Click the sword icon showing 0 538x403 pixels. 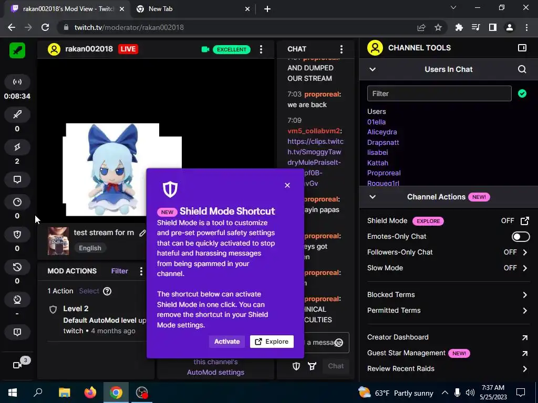coord(17,114)
